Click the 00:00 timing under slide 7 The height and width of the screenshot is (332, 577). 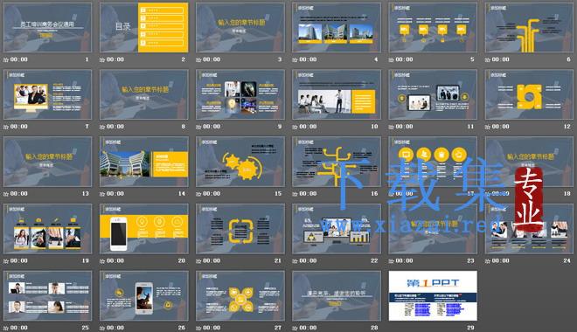pyautogui.click(x=18, y=127)
